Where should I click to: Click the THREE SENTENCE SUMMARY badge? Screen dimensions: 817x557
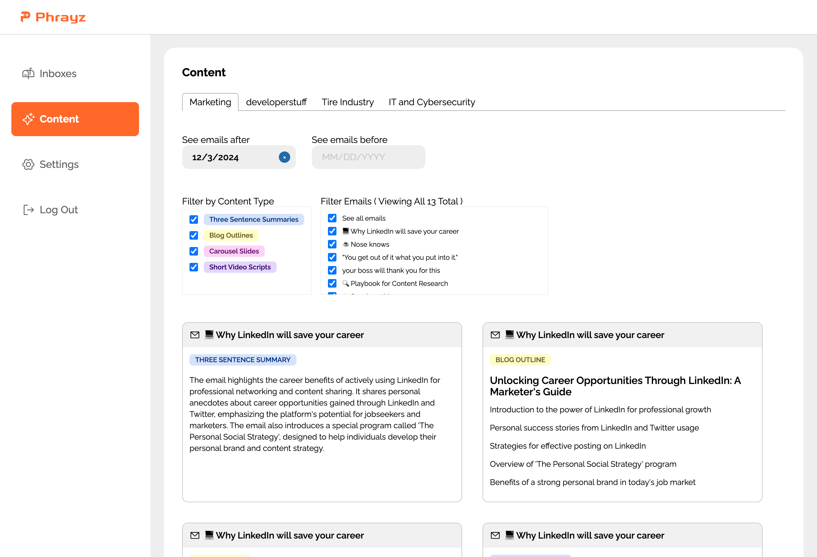coord(243,360)
